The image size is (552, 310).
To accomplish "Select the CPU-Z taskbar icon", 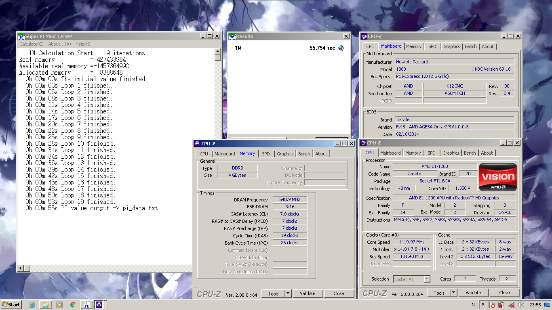I will point(99,305).
